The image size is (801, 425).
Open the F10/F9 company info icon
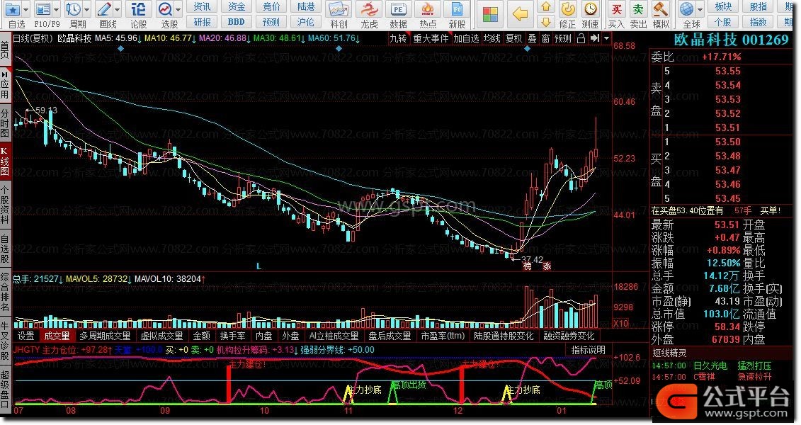click(43, 9)
